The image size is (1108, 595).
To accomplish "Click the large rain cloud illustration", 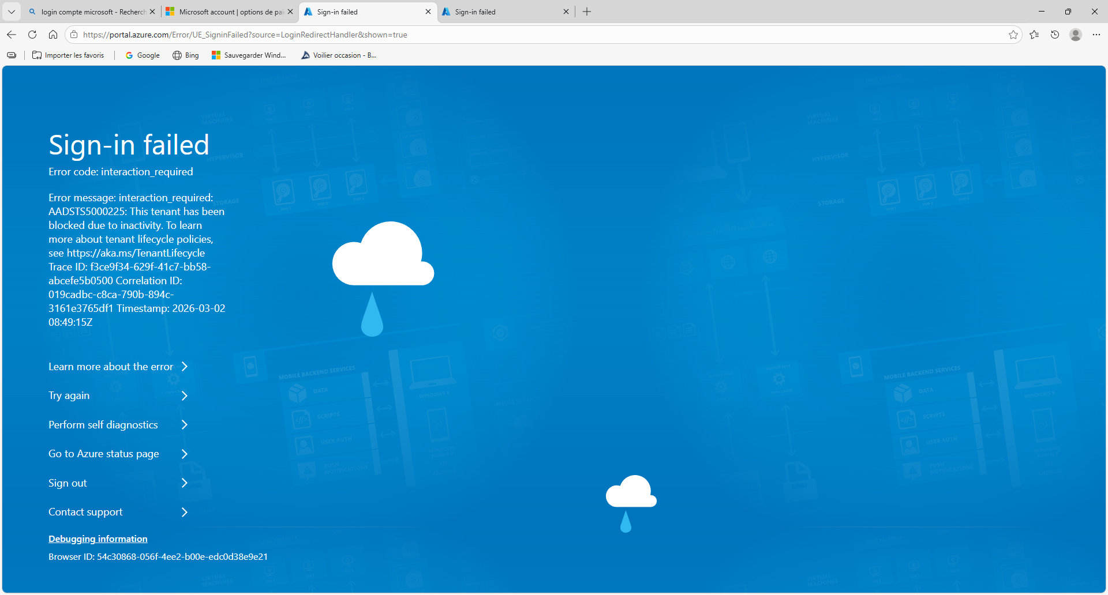I will pyautogui.click(x=383, y=278).
